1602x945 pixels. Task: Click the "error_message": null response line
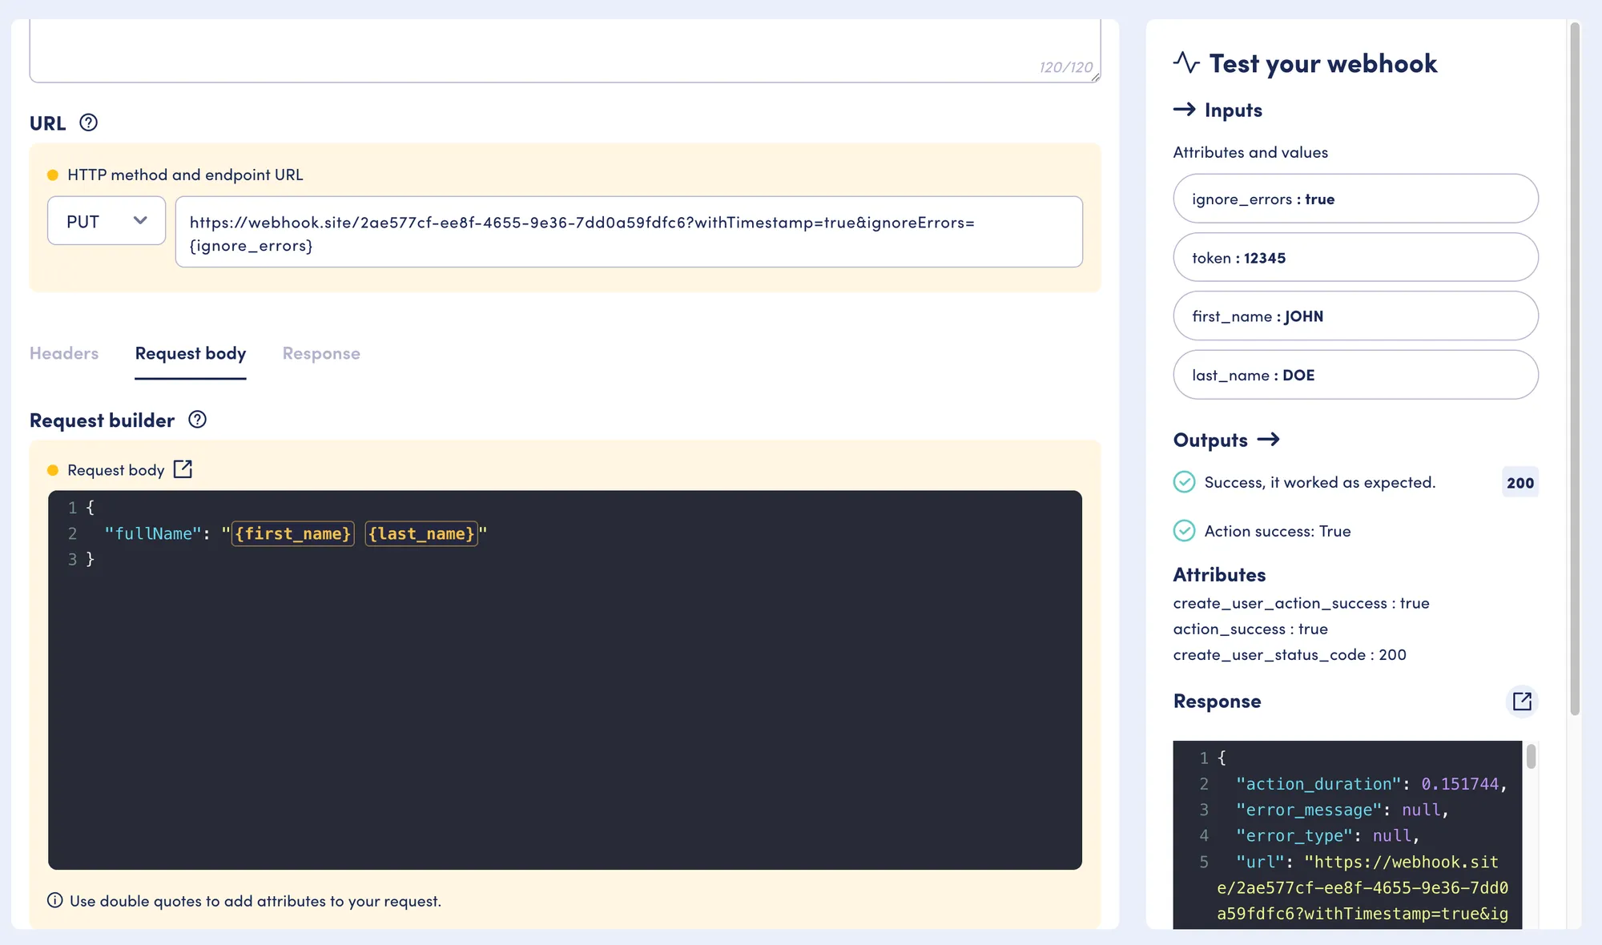[x=1342, y=810]
